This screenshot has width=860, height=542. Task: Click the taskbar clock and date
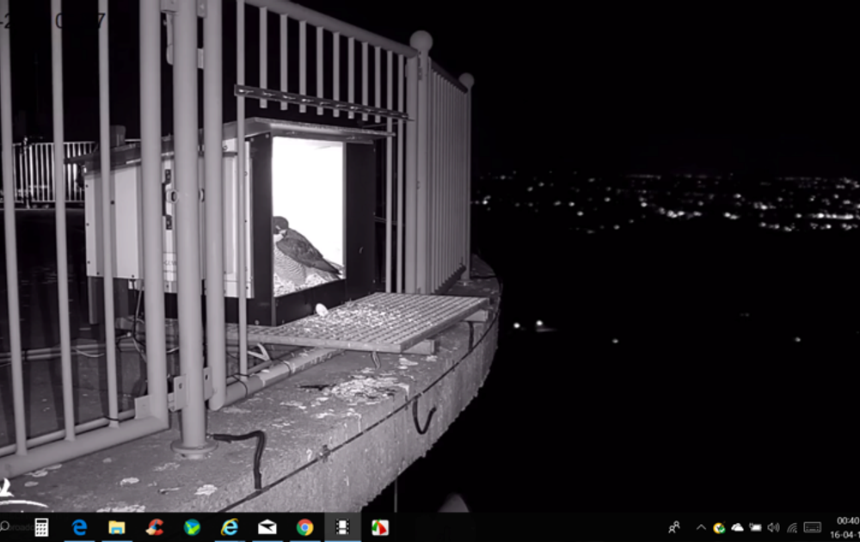pyautogui.click(x=846, y=527)
